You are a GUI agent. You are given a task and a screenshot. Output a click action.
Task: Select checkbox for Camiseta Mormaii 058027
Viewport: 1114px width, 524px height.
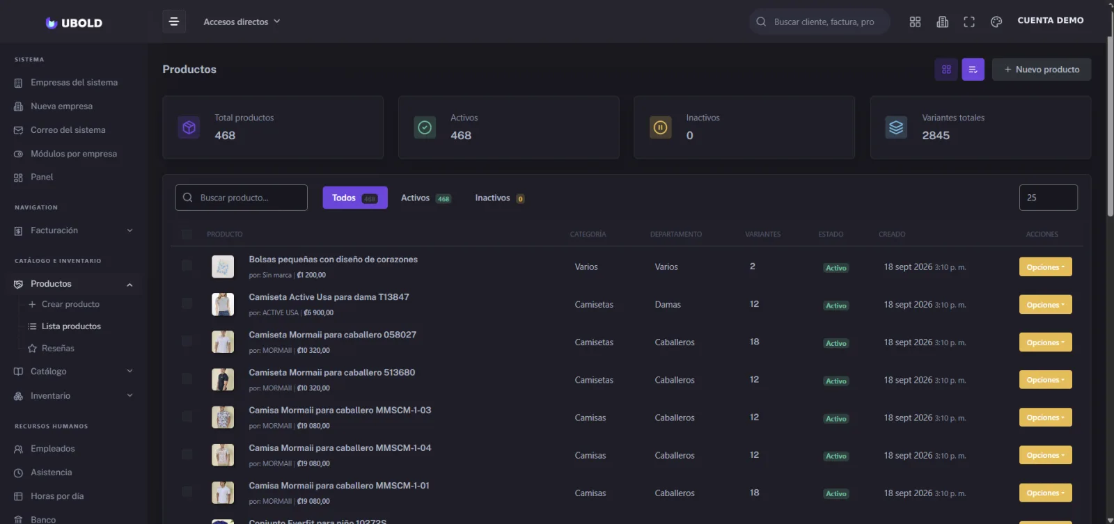(x=187, y=340)
